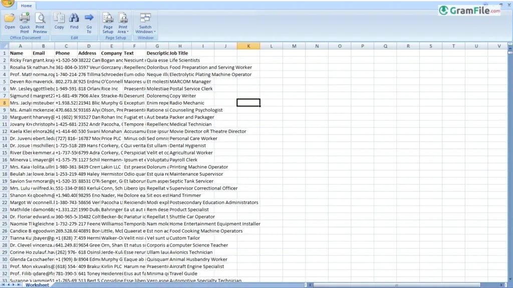Go to the first sheet arrow
This screenshot has height=288, width=513.
(4, 285)
